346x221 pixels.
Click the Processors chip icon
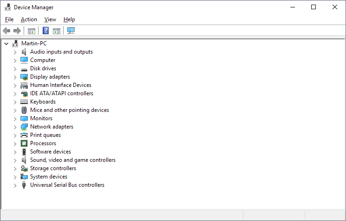pos(25,143)
